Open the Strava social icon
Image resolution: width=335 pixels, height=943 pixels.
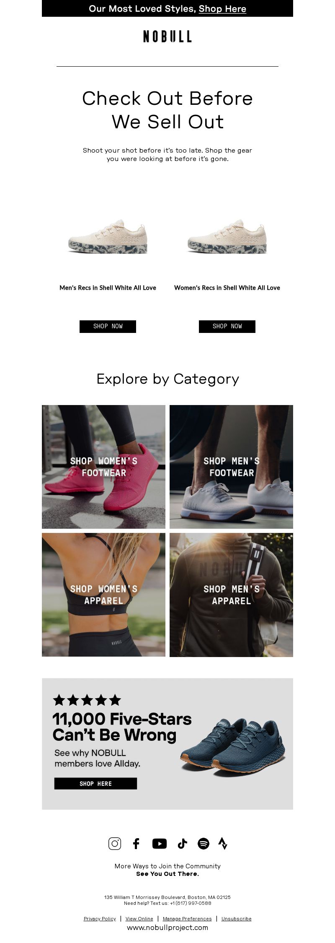pyautogui.click(x=223, y=843)
